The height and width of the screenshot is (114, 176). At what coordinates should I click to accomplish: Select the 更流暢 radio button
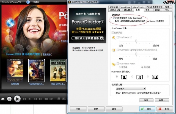[x=120, y=67]
